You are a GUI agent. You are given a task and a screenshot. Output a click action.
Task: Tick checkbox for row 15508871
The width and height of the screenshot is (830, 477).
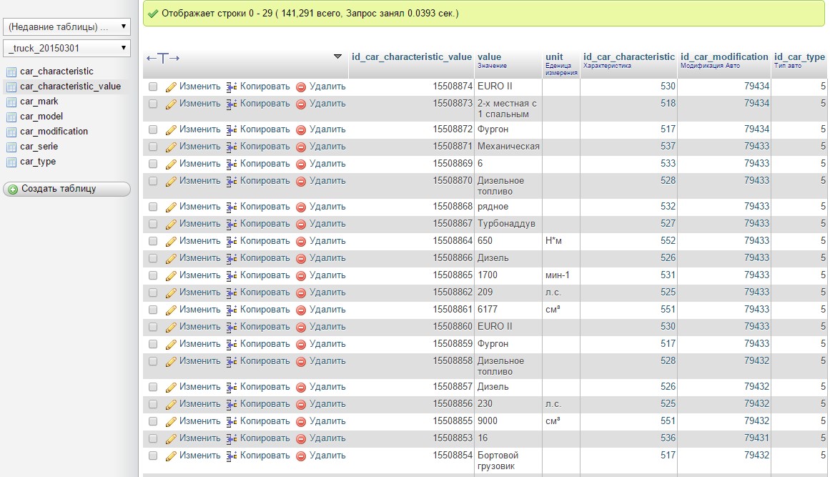pos(153,147)
